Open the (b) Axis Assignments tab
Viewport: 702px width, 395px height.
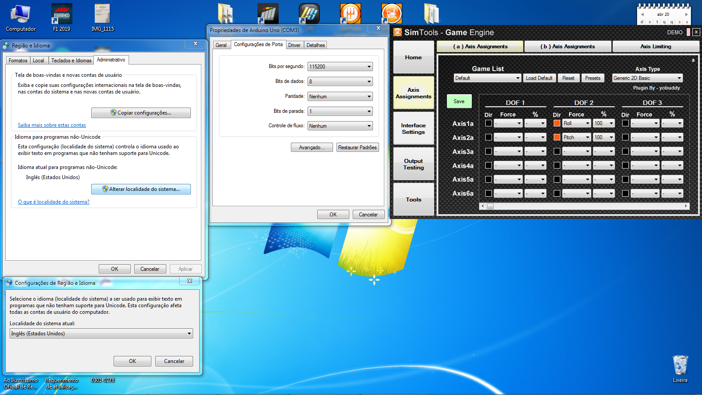[x=568, y=47]
